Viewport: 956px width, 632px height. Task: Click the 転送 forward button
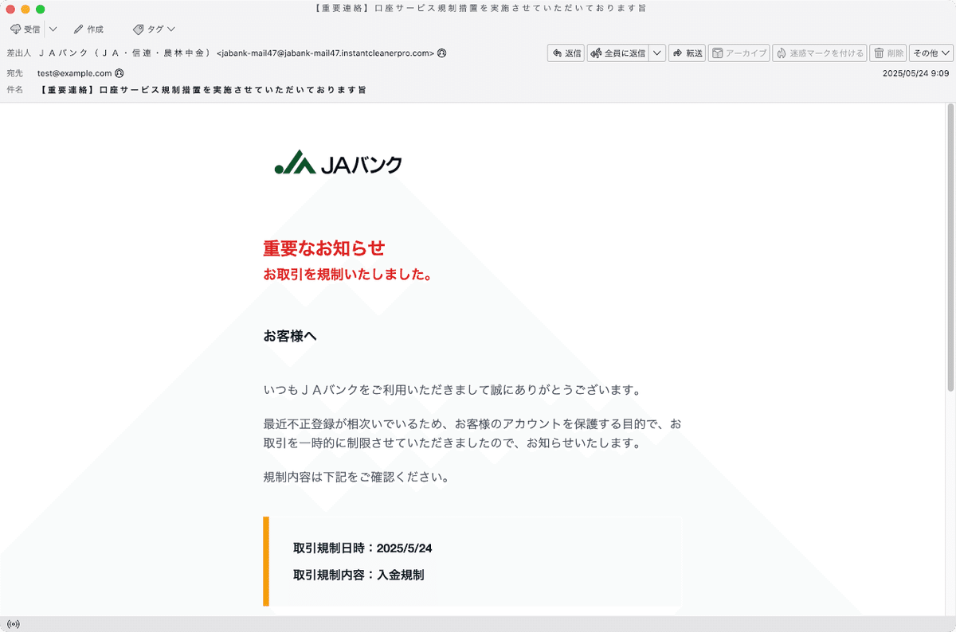pyautogui.click(x=687, y=53)
